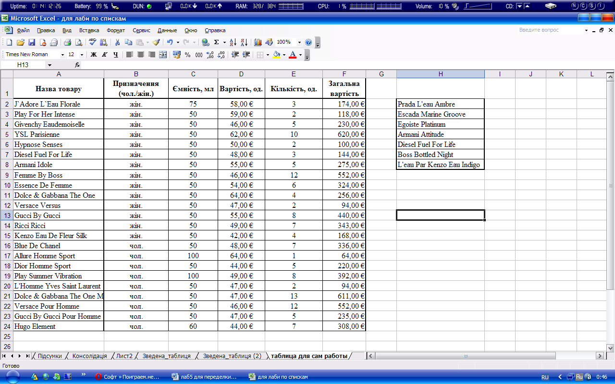Click the vertical scrollbar down arrow
This screenshot has width=615, height=384.
point(611,348)
